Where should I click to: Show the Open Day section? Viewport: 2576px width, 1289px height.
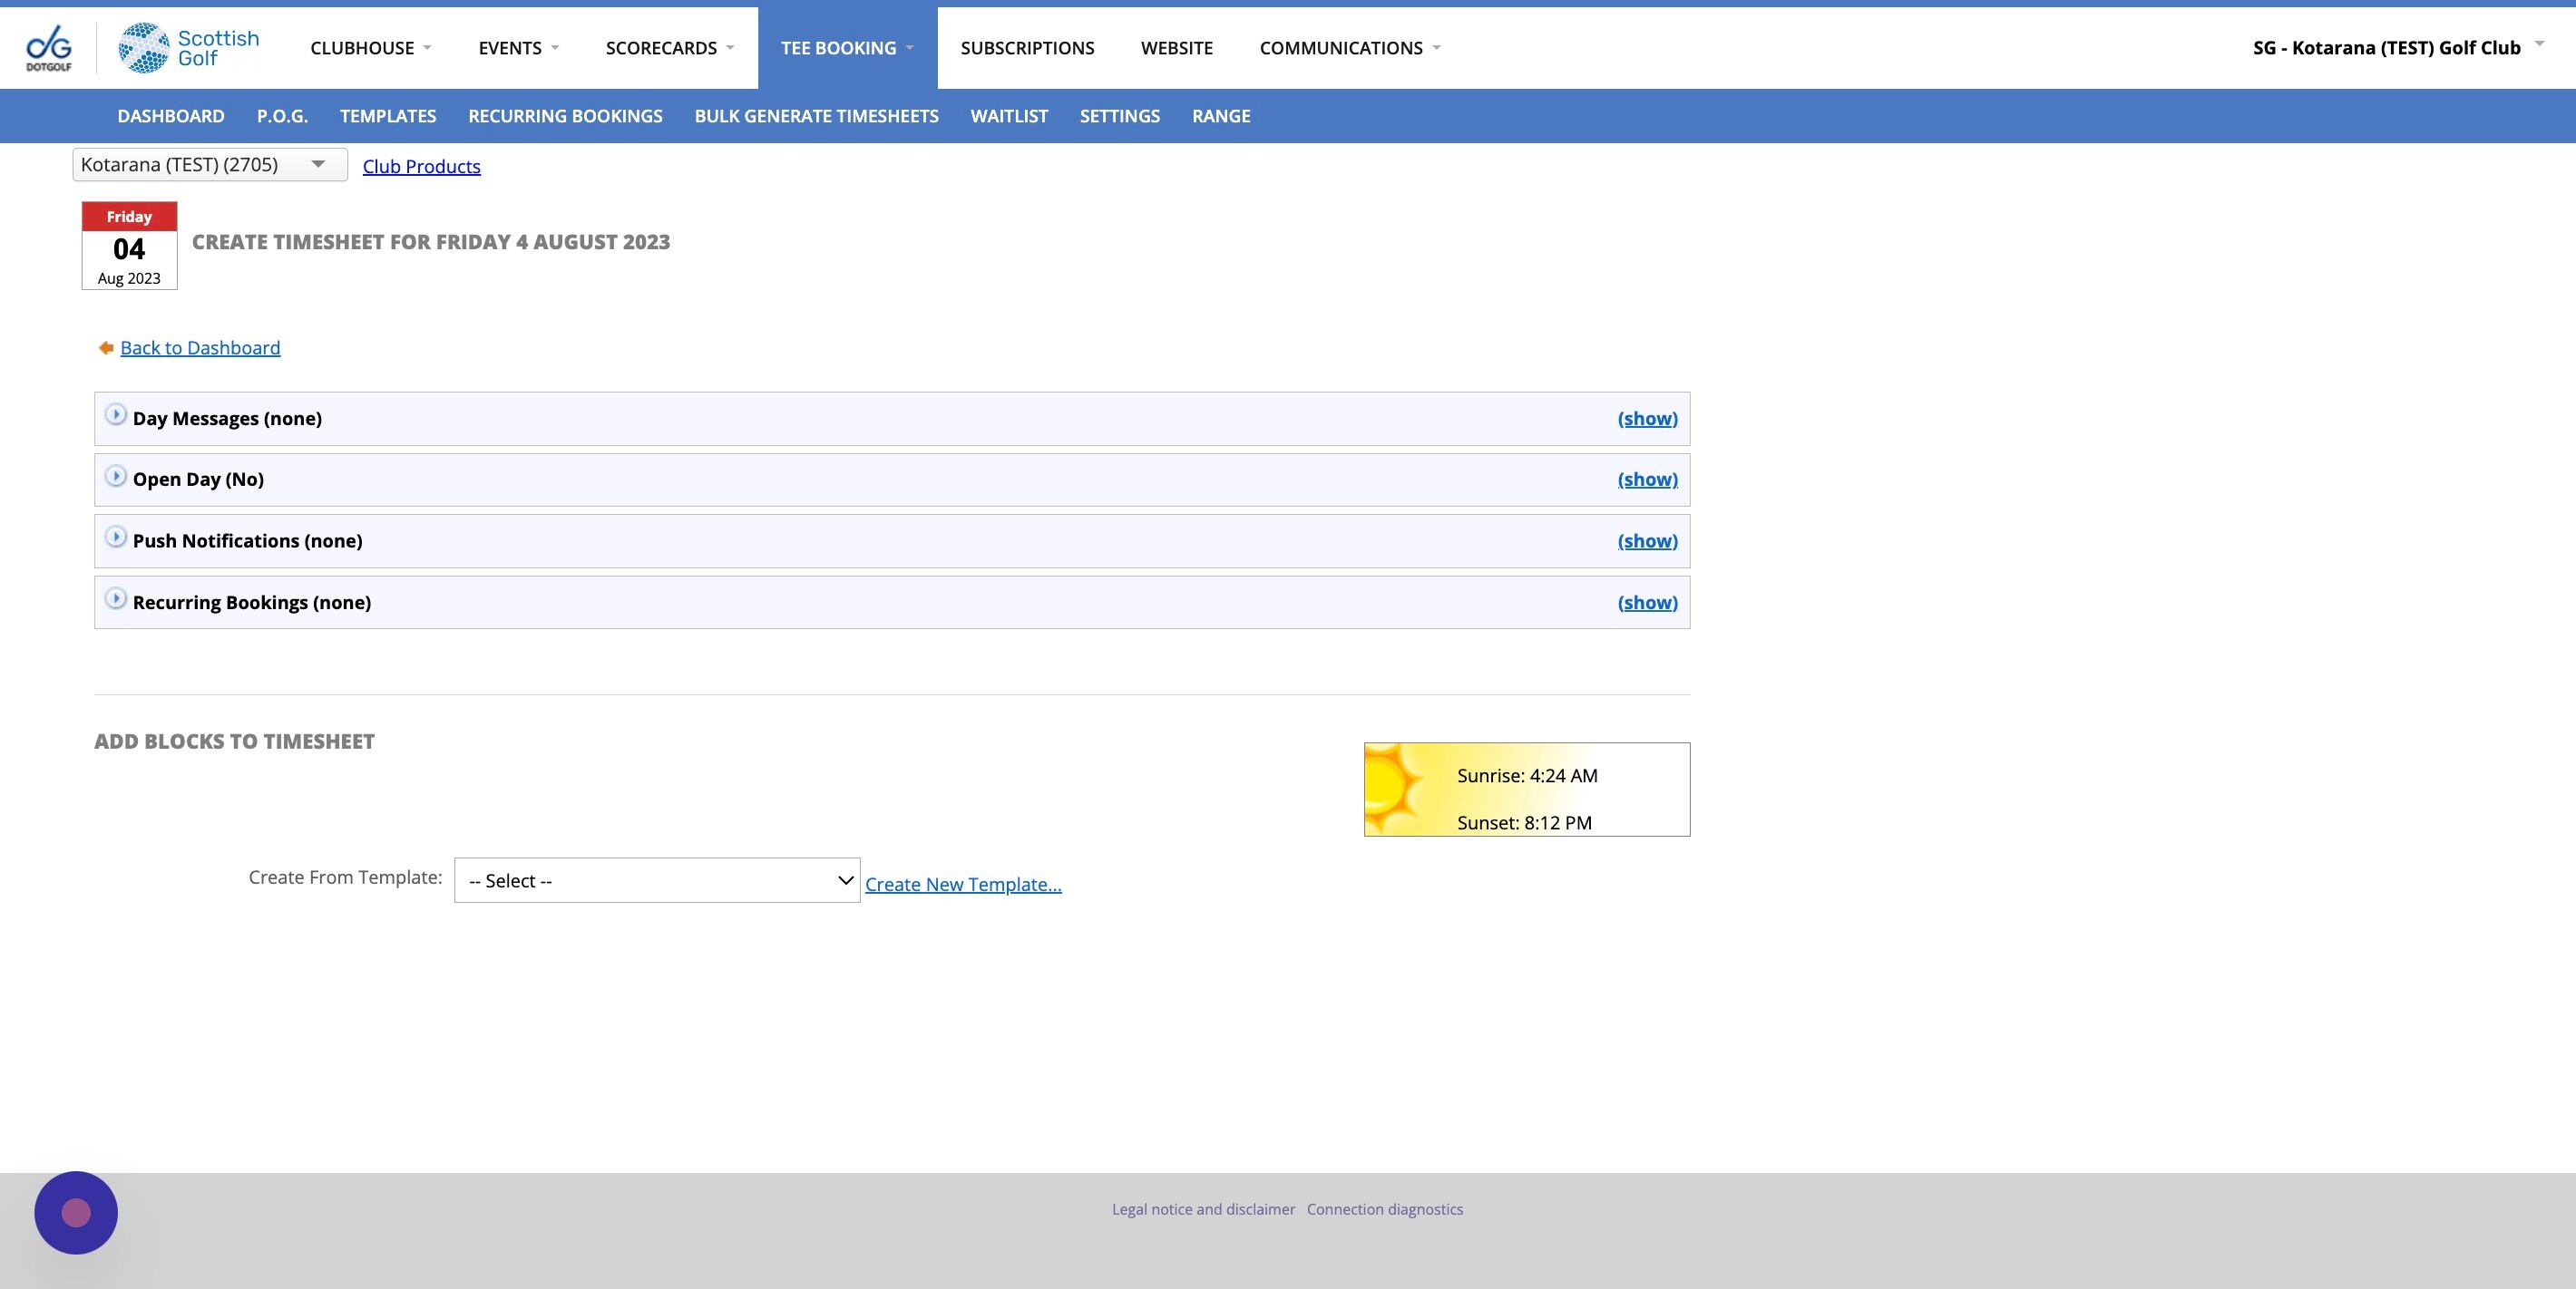click(1647, 480)
